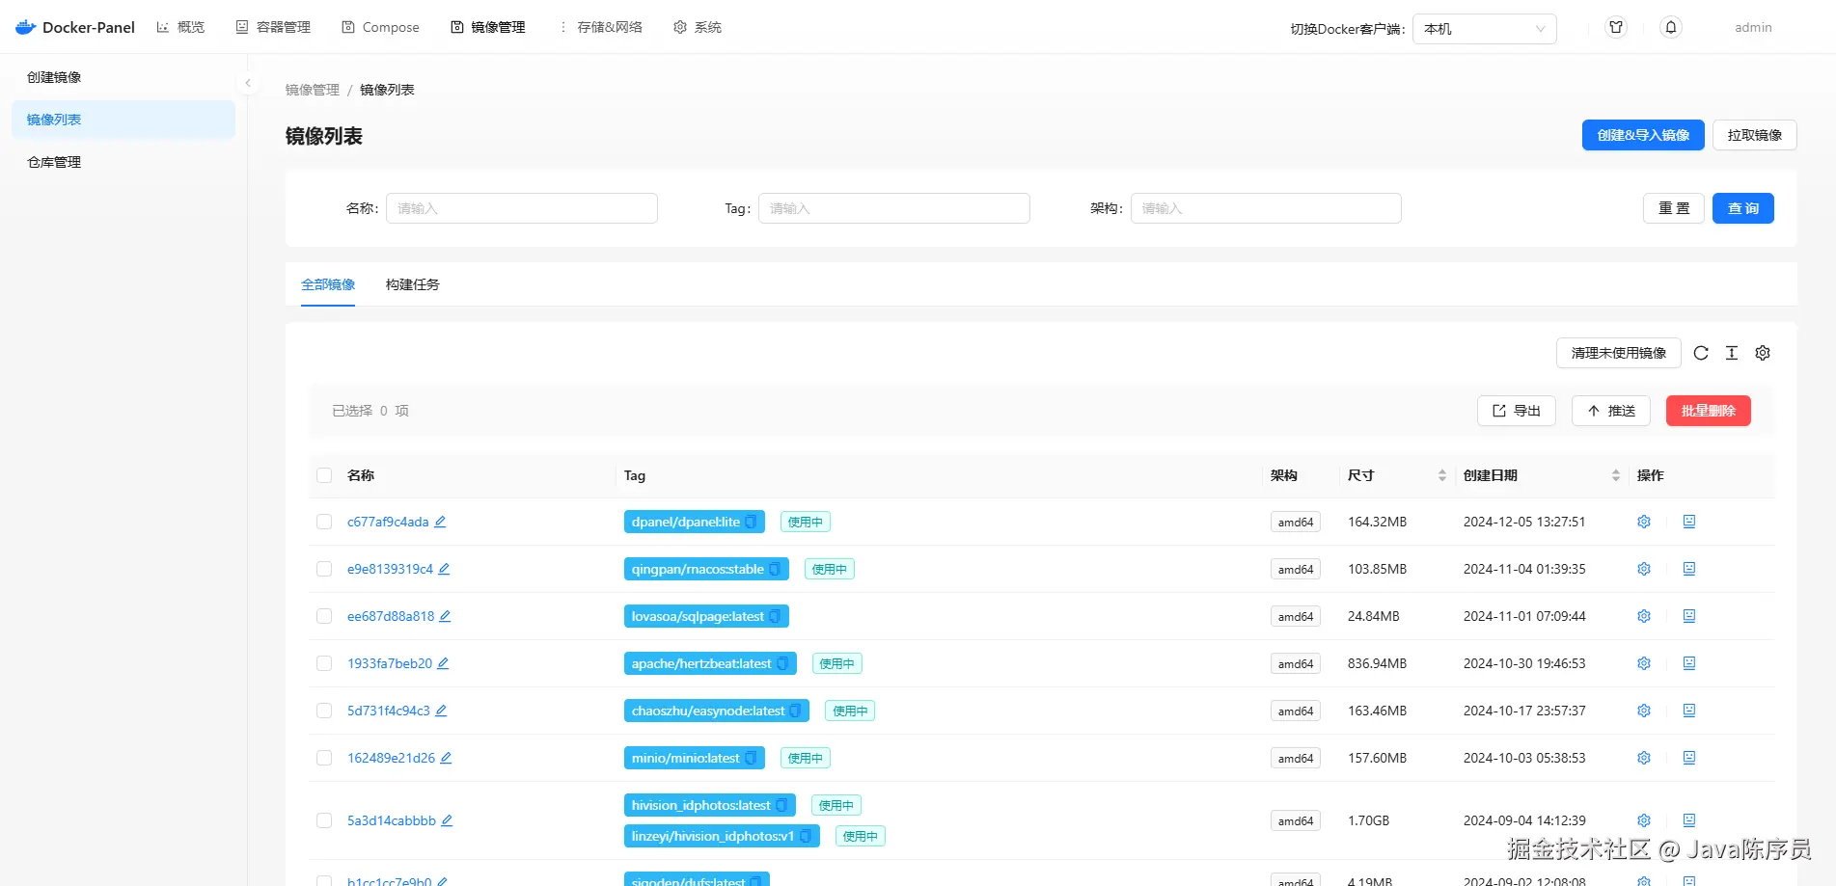
Task: Click the 批量删除 button
Action: click(x=1709, y=411)
